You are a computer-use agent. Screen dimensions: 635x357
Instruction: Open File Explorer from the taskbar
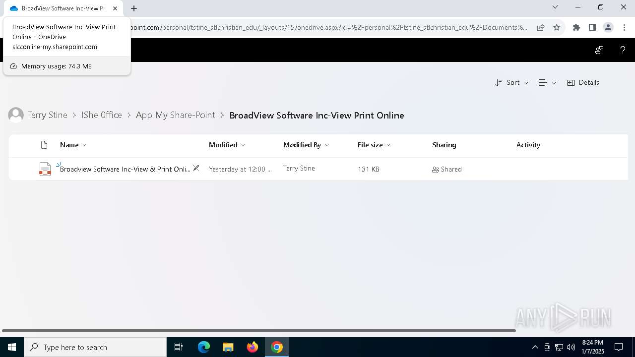228,347
